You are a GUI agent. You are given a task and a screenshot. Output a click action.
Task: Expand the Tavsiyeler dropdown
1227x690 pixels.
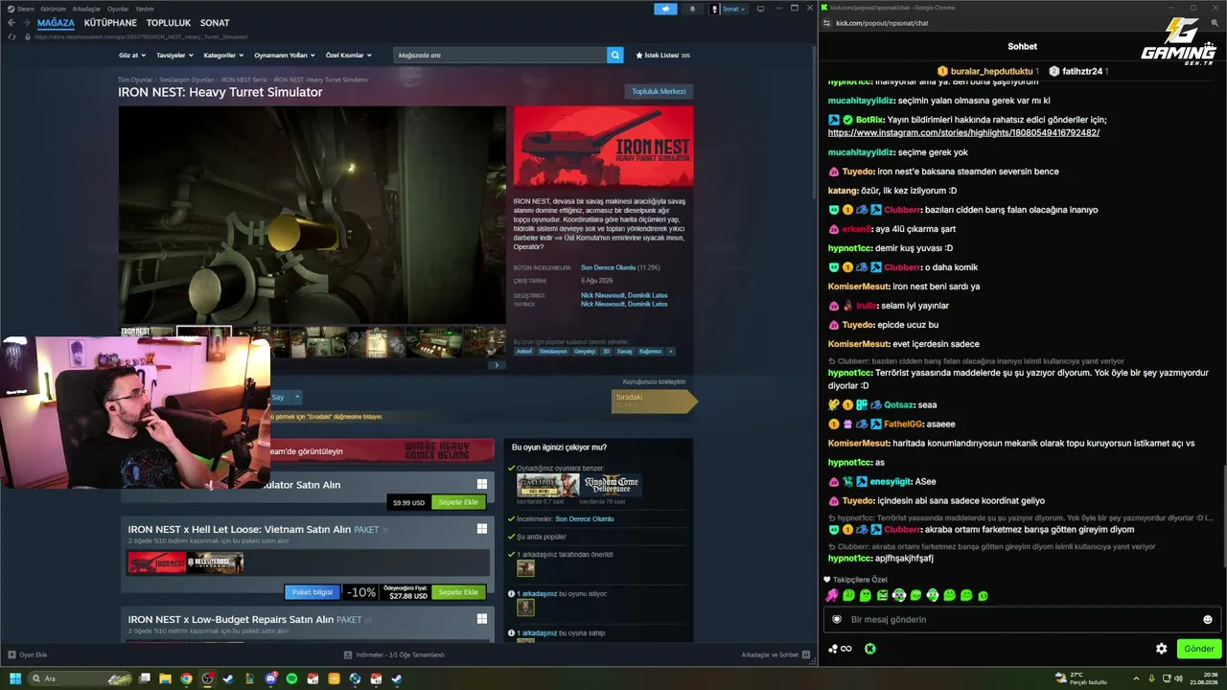pos(174,56)
